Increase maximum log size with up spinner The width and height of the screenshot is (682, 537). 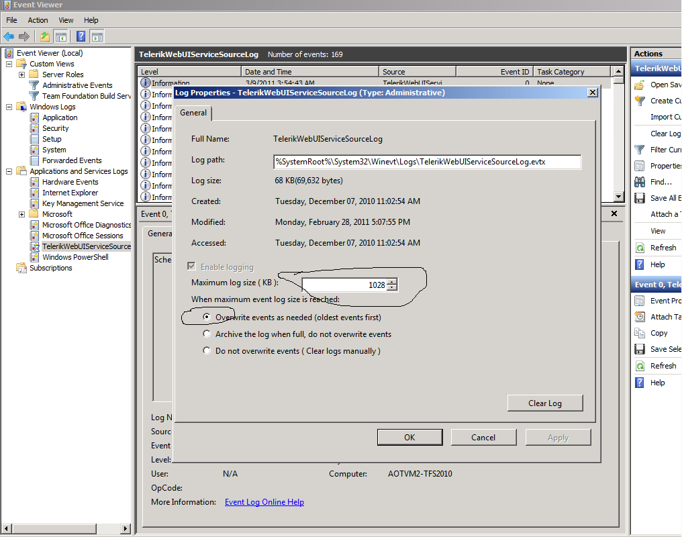(x=392, y=282)
